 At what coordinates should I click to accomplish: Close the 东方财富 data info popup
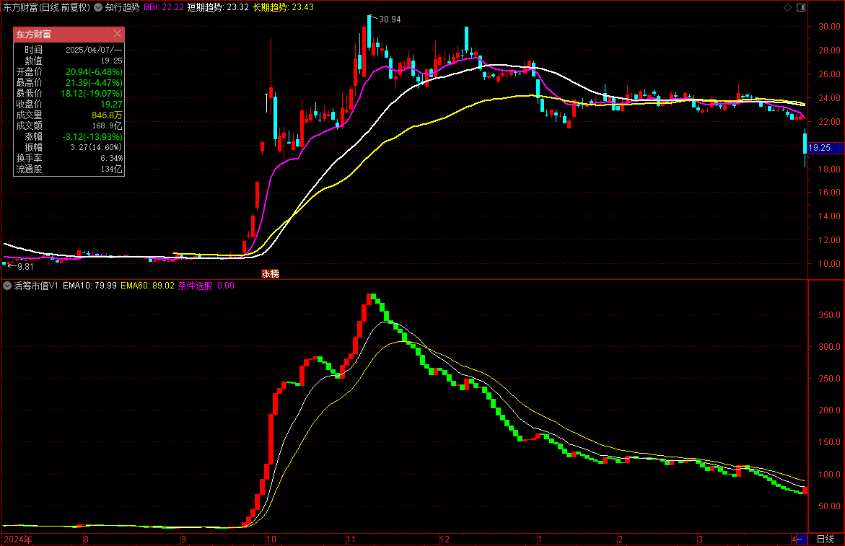(117, 34)
